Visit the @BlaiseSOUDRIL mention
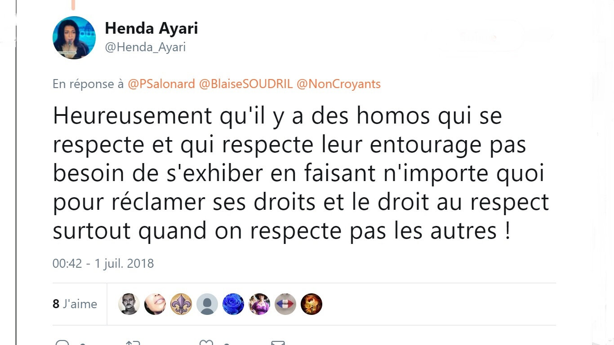Screen dimensions: 614x345 point(246,84)
